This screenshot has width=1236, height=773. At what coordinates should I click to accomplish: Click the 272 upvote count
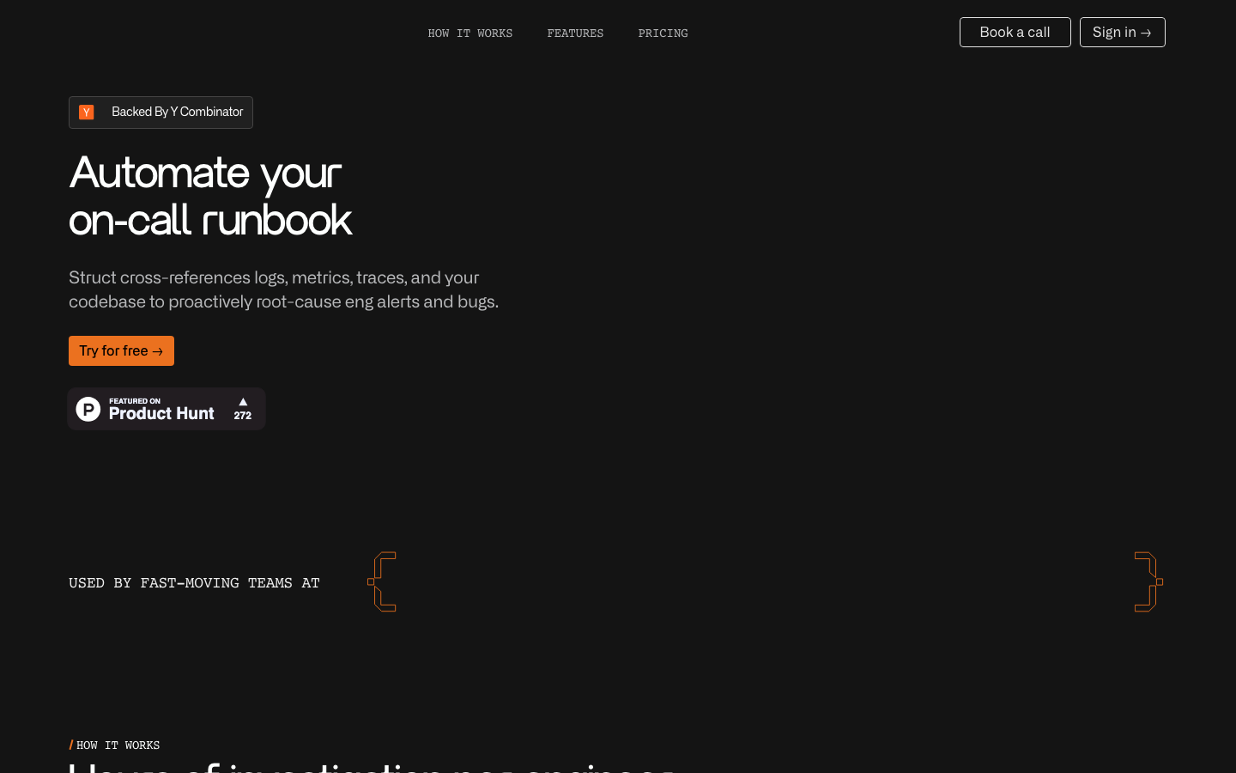point(243,416)
